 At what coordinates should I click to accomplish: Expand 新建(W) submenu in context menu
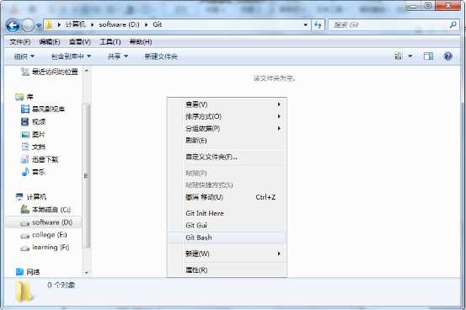[x=228, y=254]
